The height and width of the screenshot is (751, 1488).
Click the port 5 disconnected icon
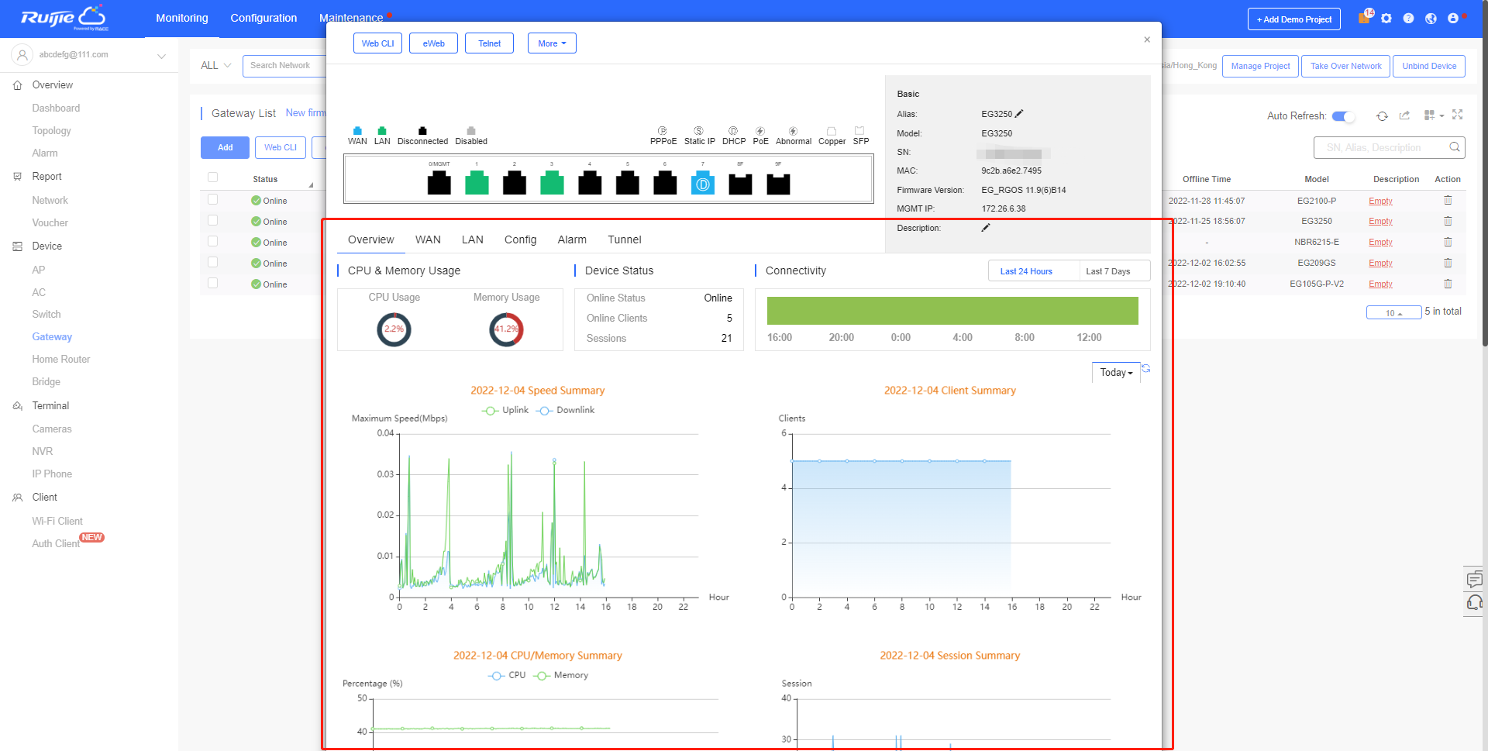tap(628, 183)
